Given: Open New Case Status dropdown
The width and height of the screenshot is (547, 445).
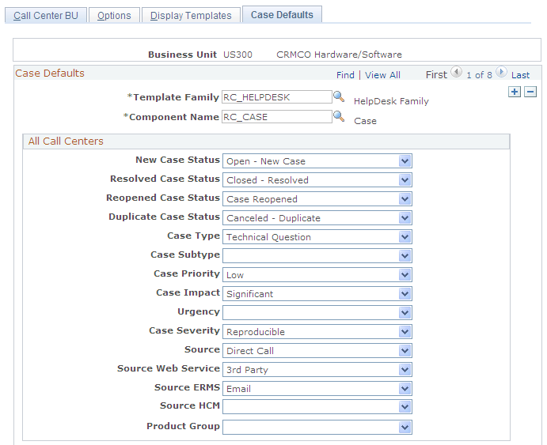Looking at the screenshot, I should click(x=317, y=161).
